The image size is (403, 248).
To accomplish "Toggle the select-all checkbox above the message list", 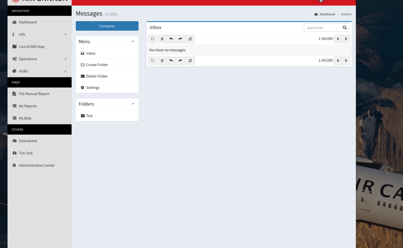I will coord(153,39).
